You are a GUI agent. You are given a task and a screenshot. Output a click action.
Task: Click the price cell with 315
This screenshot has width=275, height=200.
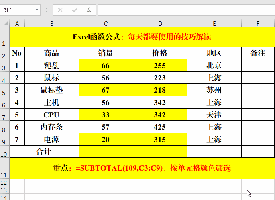click(x=160, y=139)
